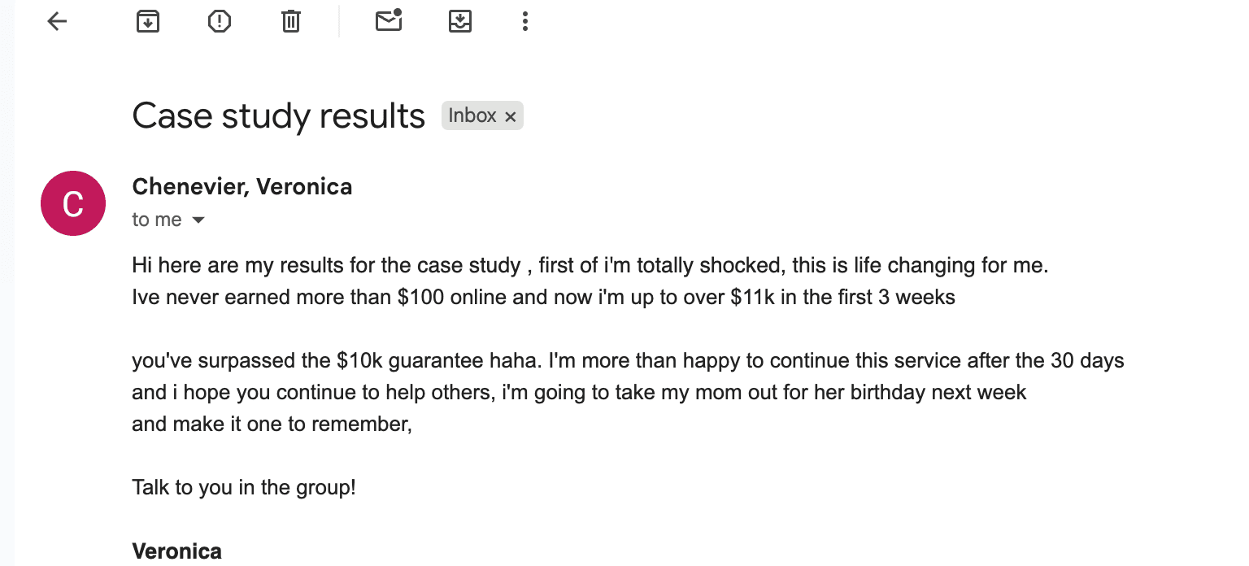Report this email as spam
The height and width of the screenshot is (566, 1249).
220,22
